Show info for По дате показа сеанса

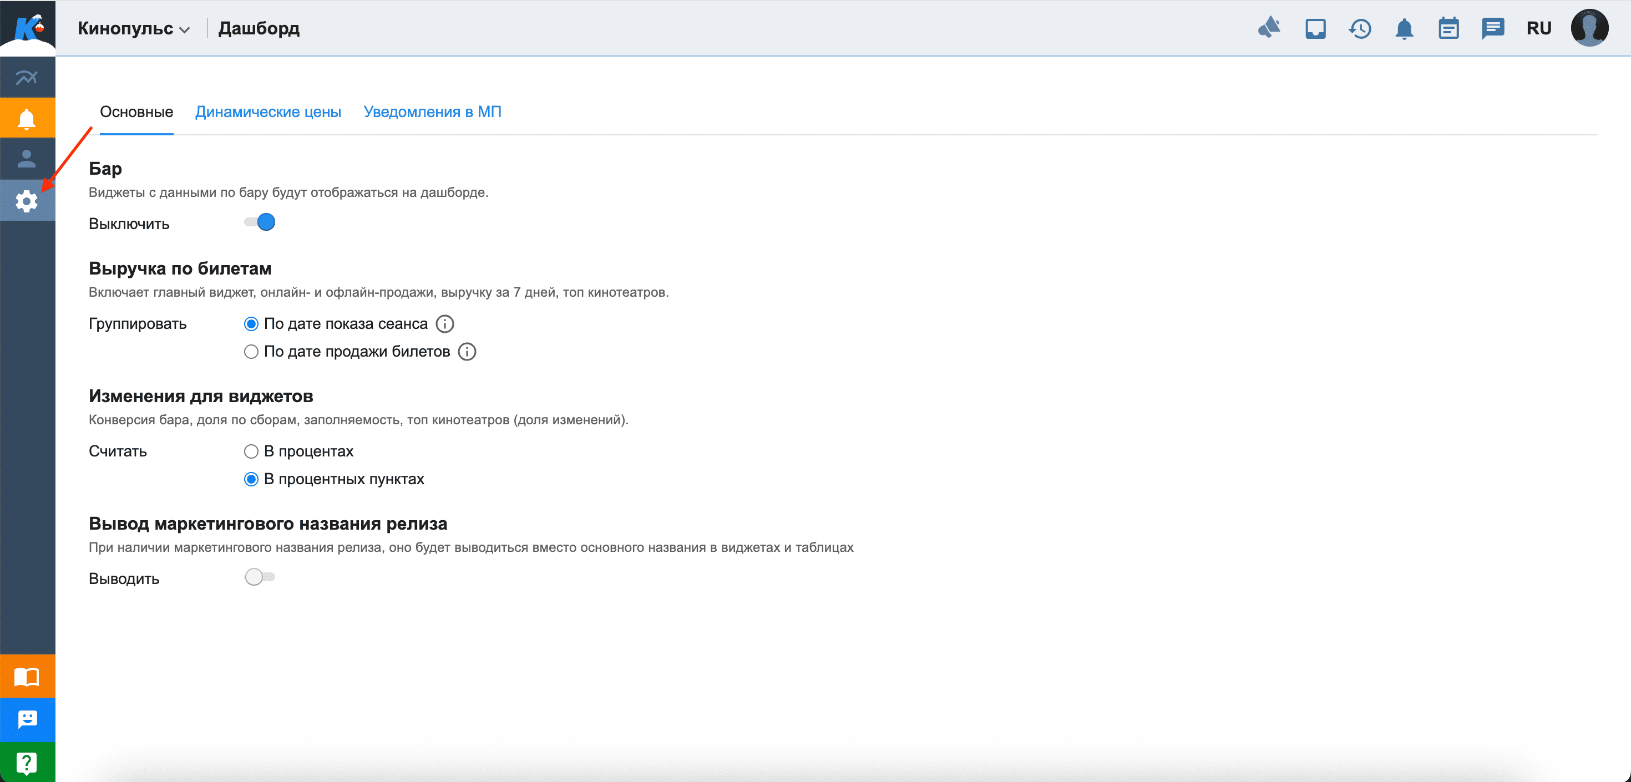click(x=445, y=323)
